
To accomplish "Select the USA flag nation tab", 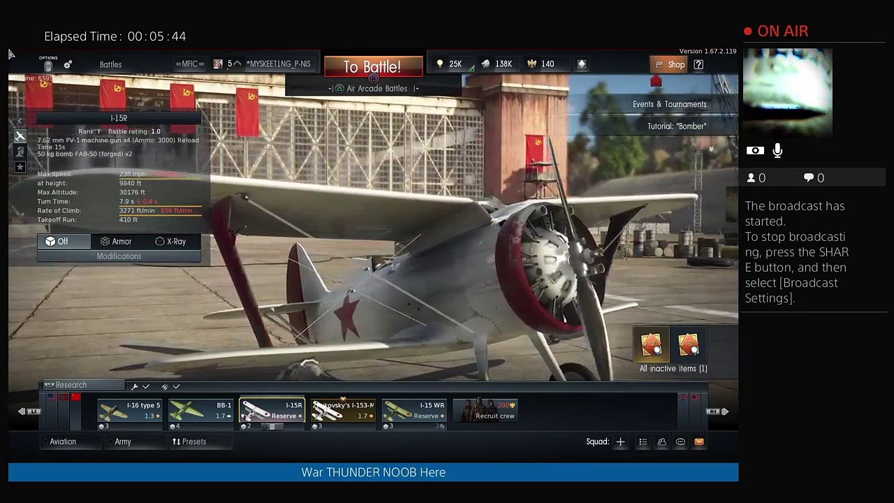I will [51, 398].
